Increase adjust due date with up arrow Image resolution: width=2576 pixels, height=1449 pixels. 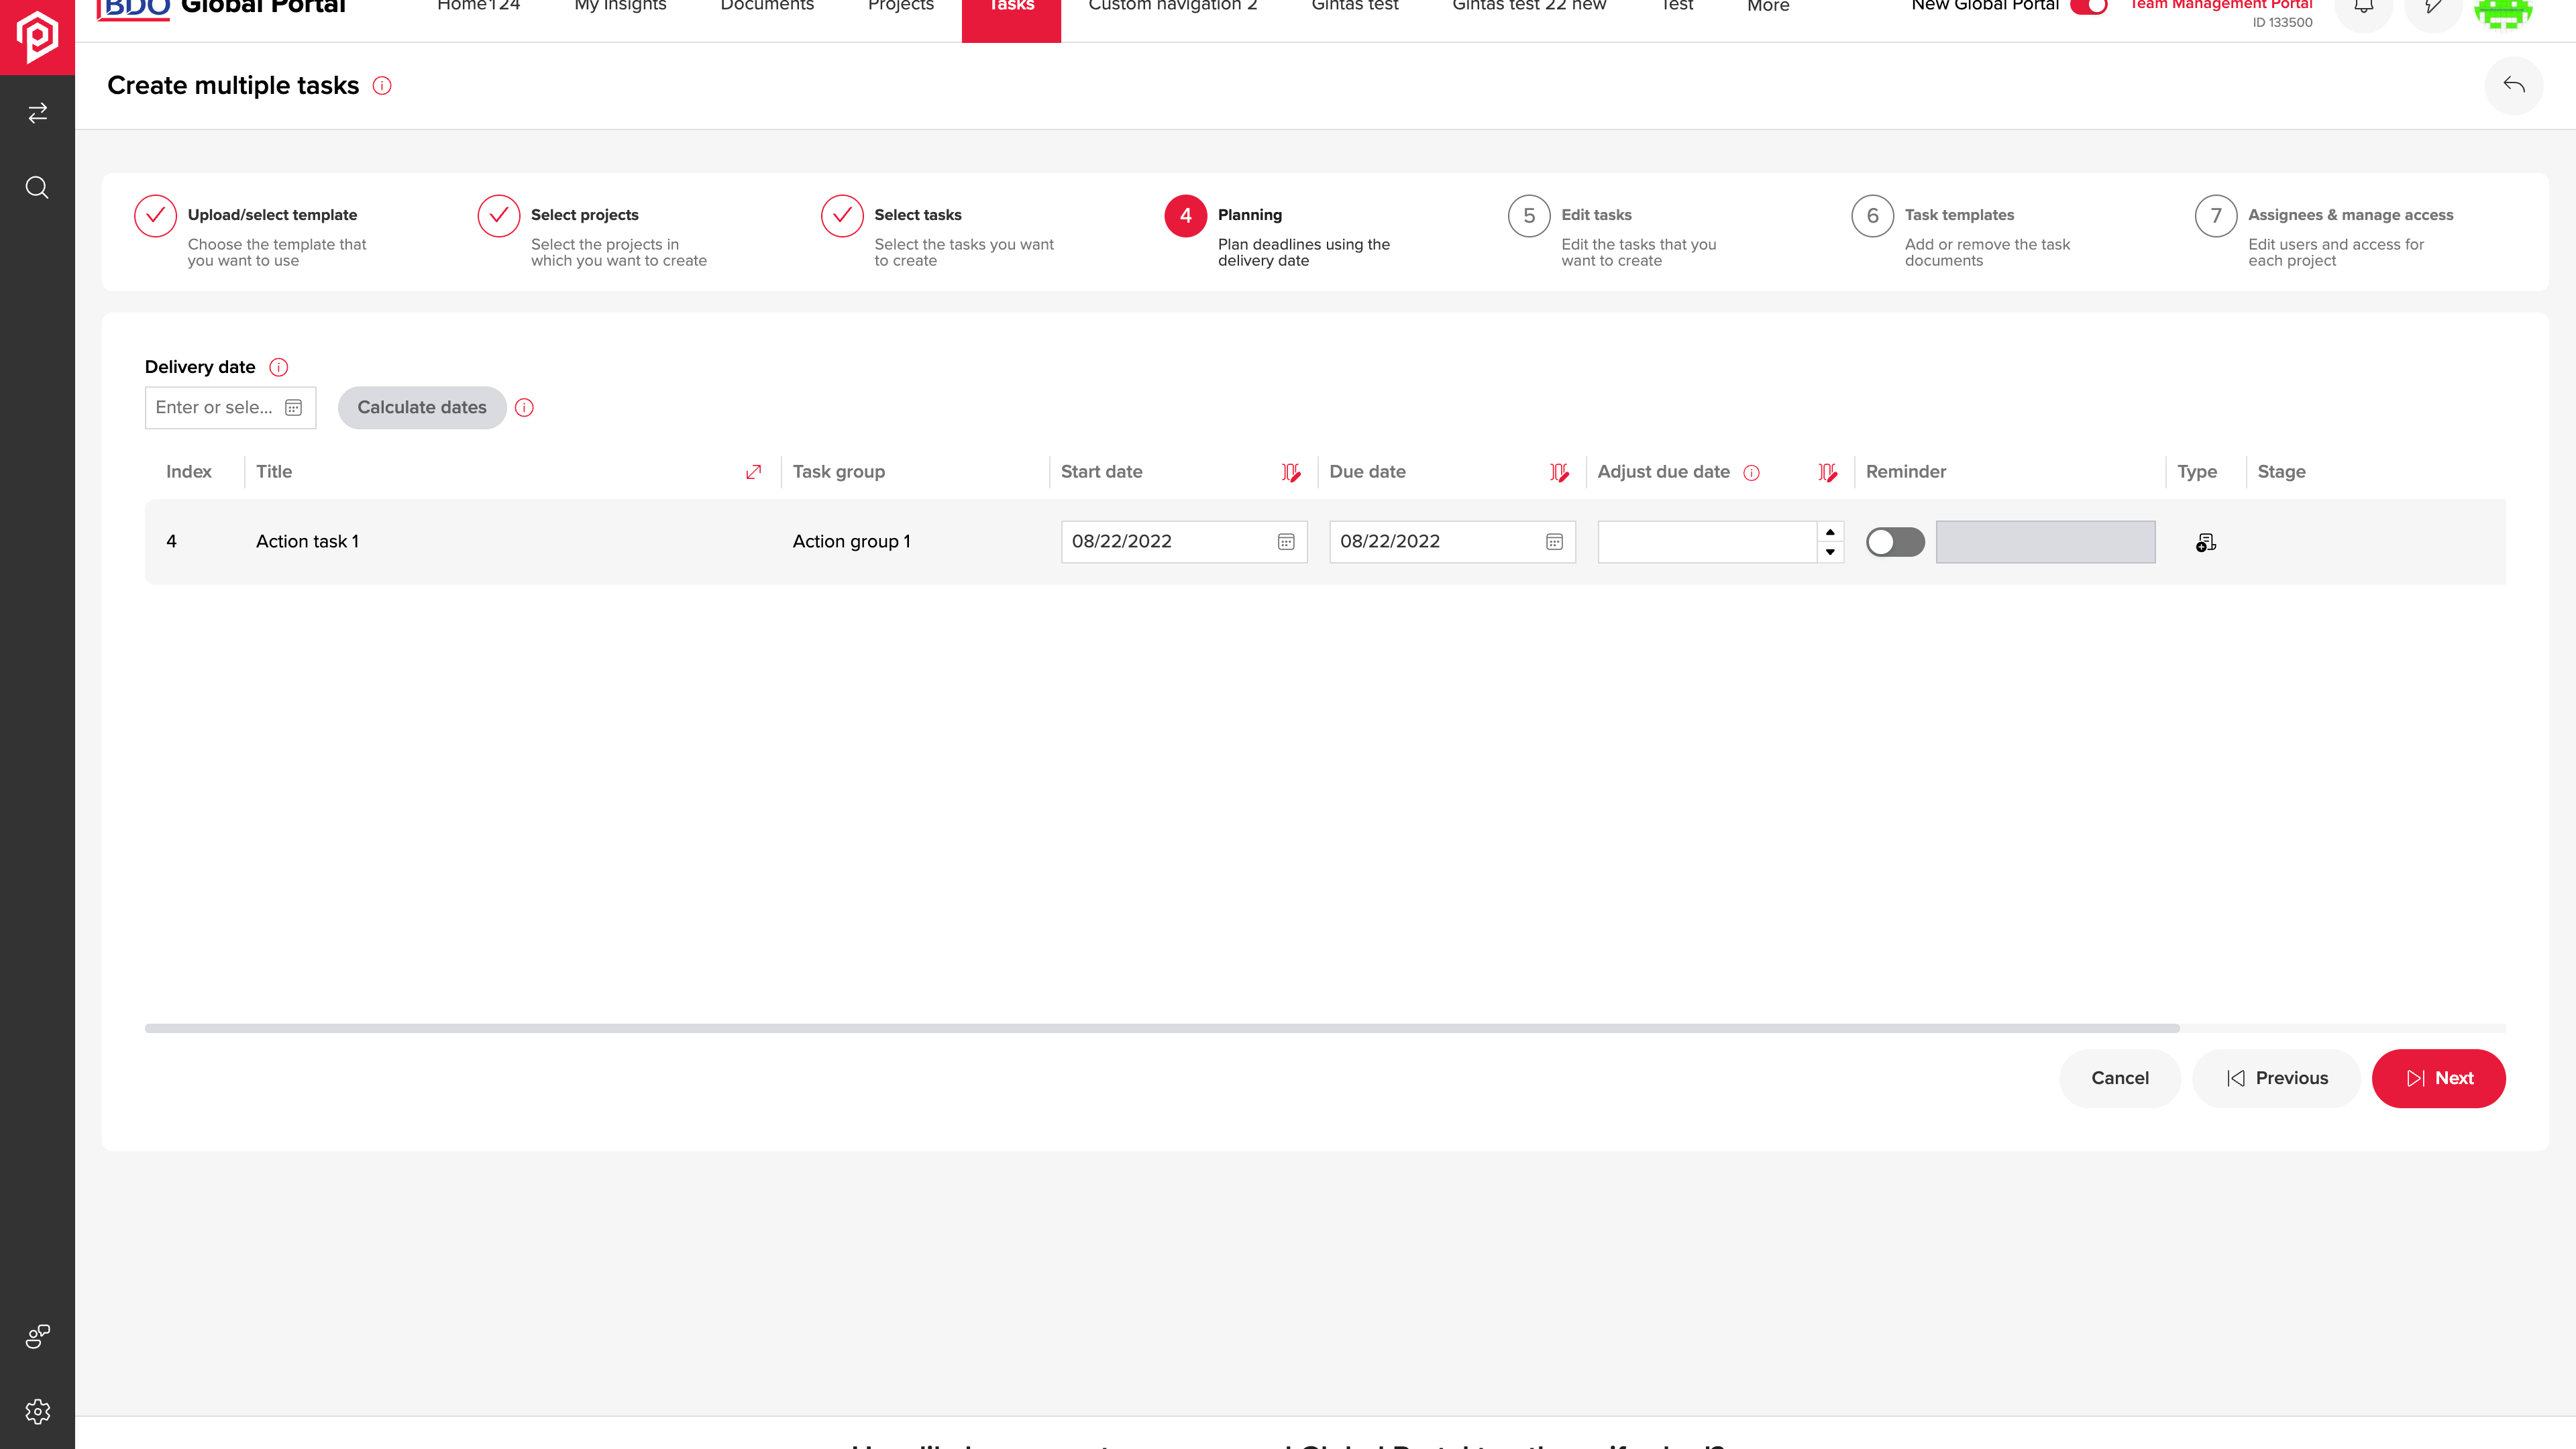click(x=1830, y=532)
